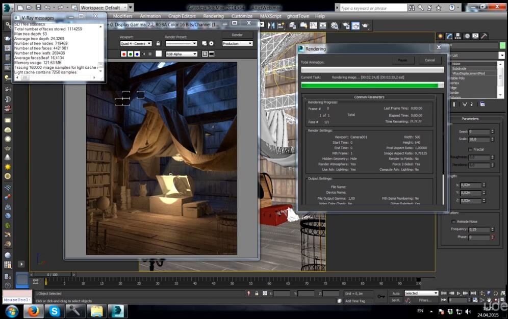The height and width of the screenshot is (319, 508).
Task: Open the Curve Editor icon in toolbar
Action: click(313, 25)
